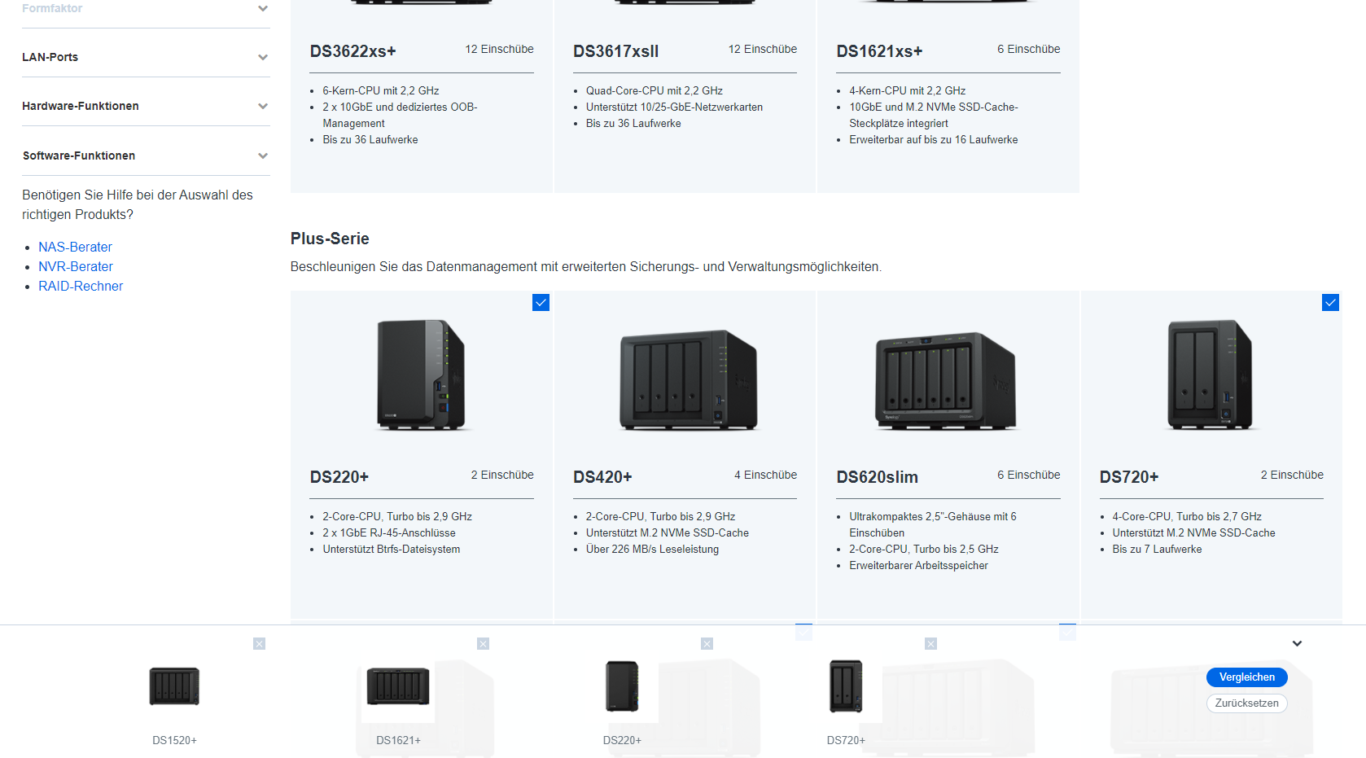
Task: Click the Vergleichen button
Action: tap(1247, 677)
